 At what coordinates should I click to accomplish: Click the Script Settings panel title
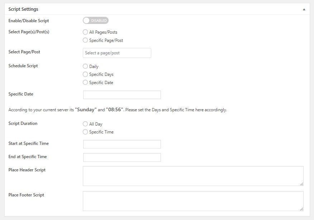click(23, 9)
